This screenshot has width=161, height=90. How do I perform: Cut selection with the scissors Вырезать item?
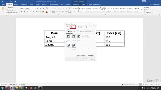point(10,8)
